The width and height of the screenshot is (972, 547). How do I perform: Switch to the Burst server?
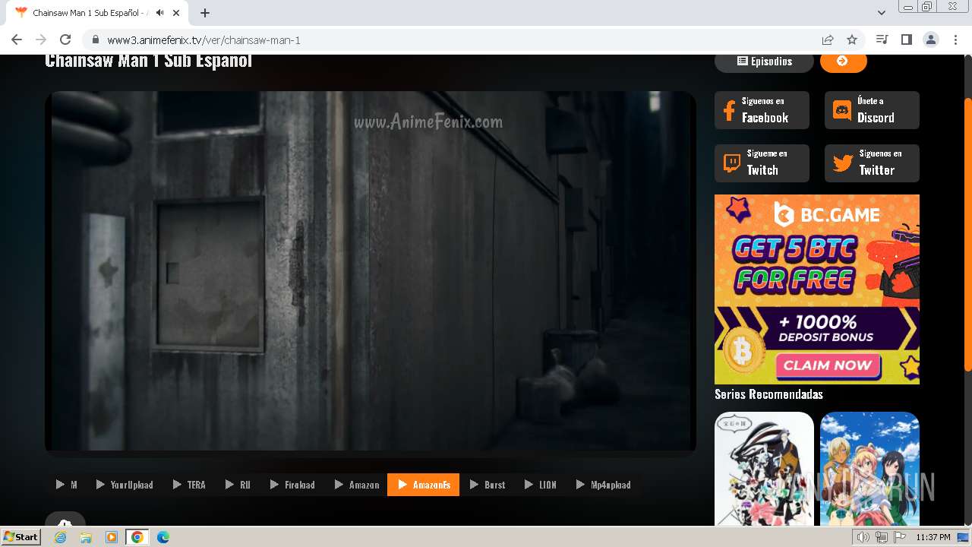pos(487,485)
